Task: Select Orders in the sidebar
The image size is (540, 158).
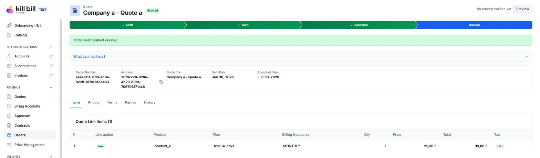Action: [x=30, y=135]
